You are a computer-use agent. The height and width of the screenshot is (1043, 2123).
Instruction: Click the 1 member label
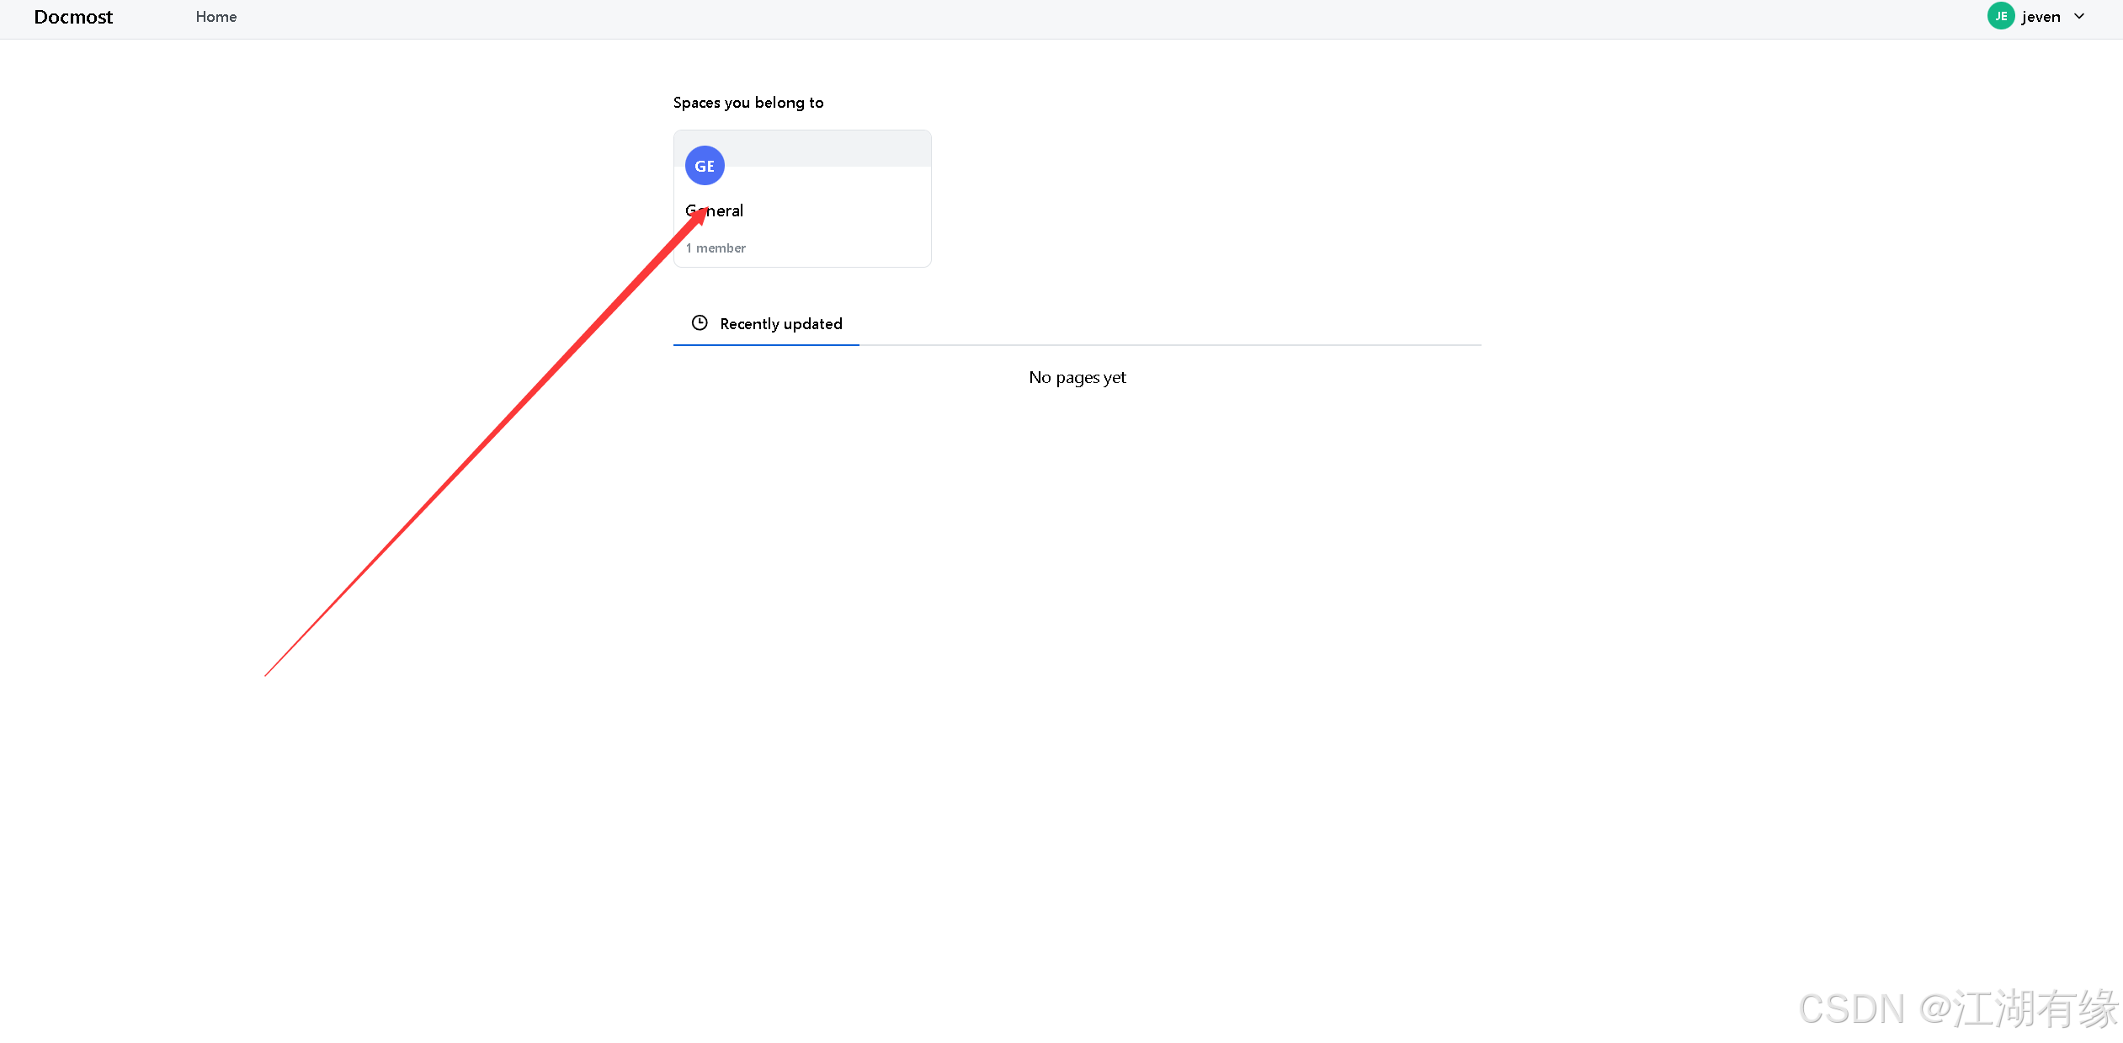(716, 248)
